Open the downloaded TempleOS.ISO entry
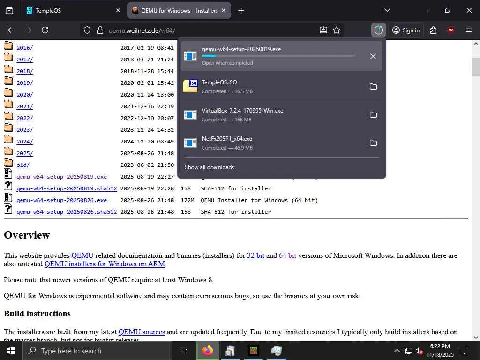 pyautogui.click(x=272, y=87)
